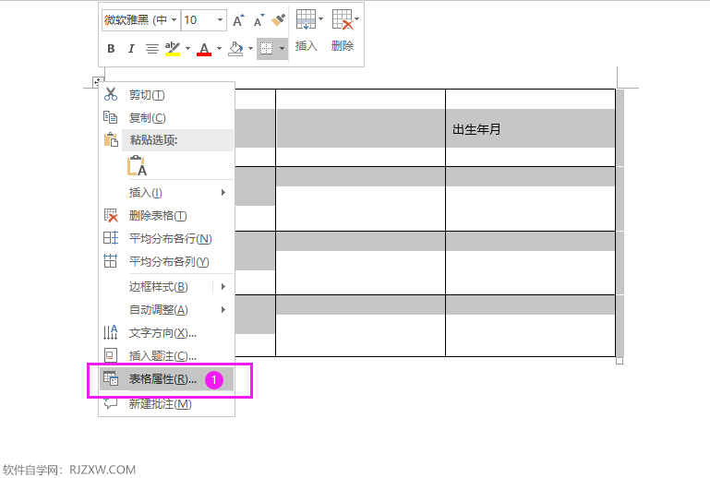The image size is (710, 478).
Task: Expand highlight color dropdown arrow
Action: (187, 48)
